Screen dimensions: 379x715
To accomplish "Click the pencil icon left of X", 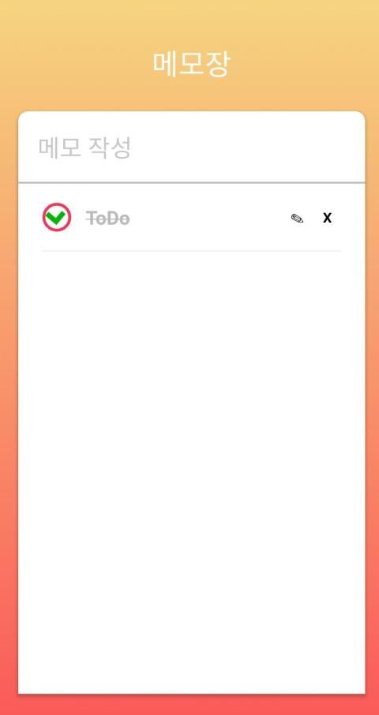I will (x=298, y=219).
